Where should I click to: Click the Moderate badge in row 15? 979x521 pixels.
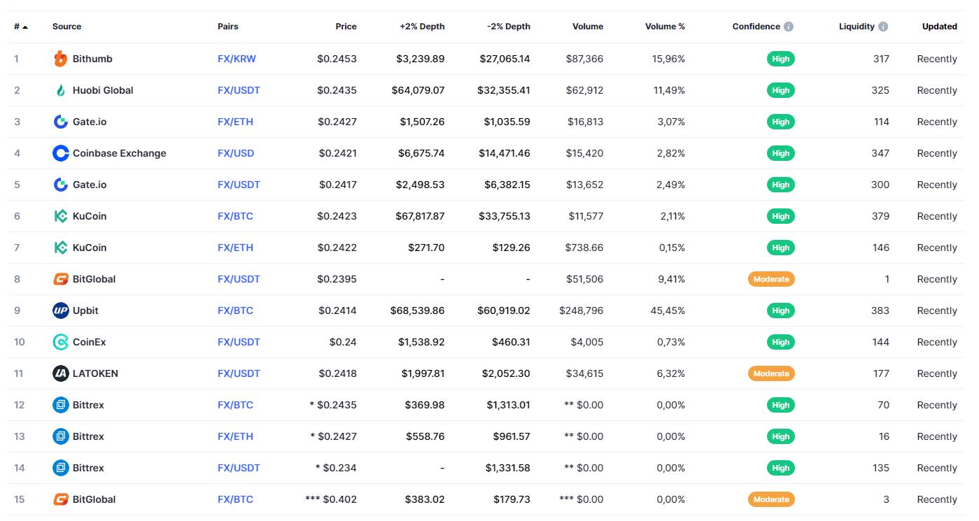771,499
